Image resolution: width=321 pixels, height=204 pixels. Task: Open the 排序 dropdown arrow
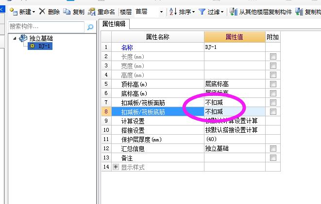(x=193, y=12)
